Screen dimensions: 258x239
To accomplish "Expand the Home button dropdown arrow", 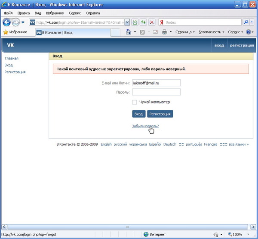I will coord(135,32).
